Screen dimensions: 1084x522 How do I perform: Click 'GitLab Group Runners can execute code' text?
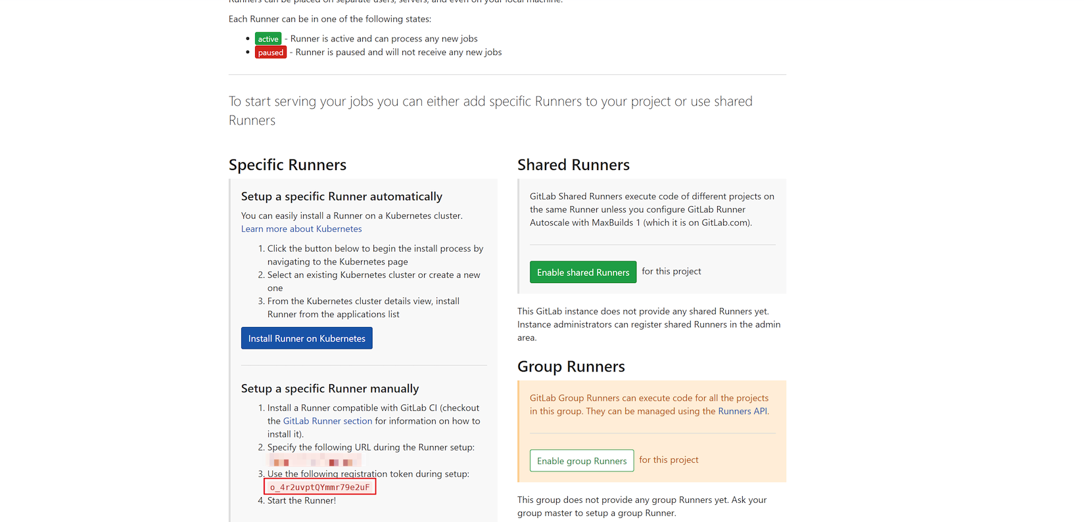point(649,404)
